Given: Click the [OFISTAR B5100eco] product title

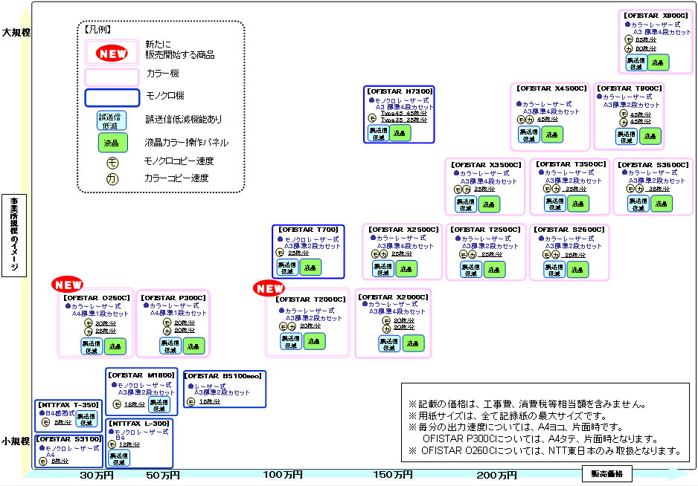Looking at the screenshot, I should [x=223, y=376].
